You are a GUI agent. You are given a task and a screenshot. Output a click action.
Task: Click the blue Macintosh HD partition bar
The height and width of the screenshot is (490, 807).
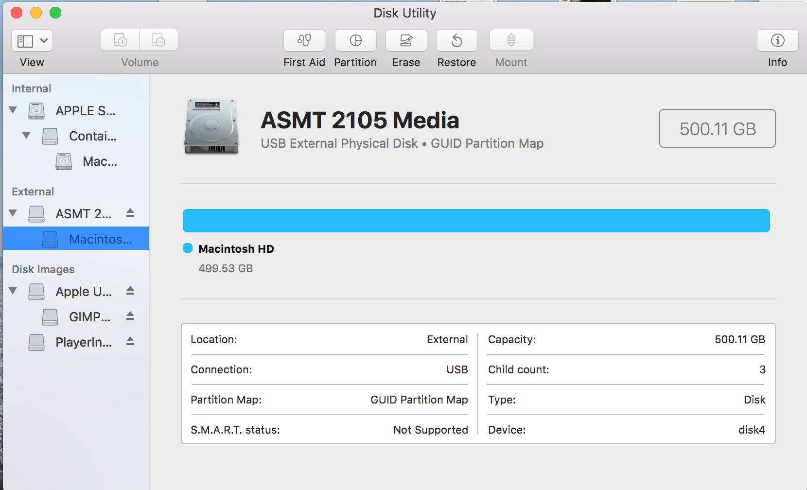point(476,221)
